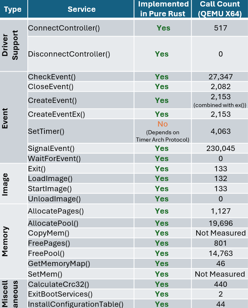248x308 pixels.
Task: Click the ConnectController() service cell
Action: pyautogui.click(x=64, y=28)
